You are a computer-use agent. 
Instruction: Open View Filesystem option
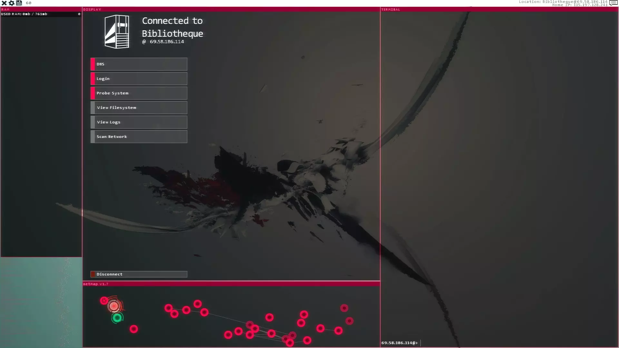click(139, 108)
